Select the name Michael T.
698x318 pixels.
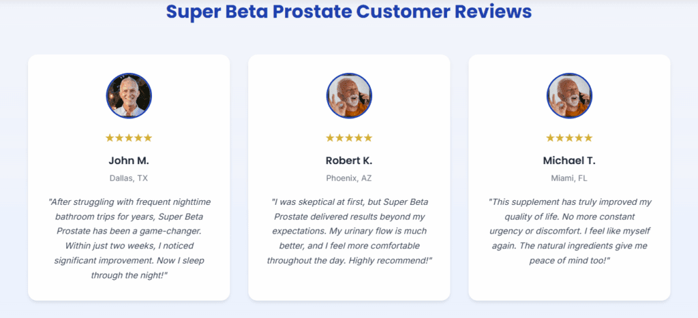(569, 161)
